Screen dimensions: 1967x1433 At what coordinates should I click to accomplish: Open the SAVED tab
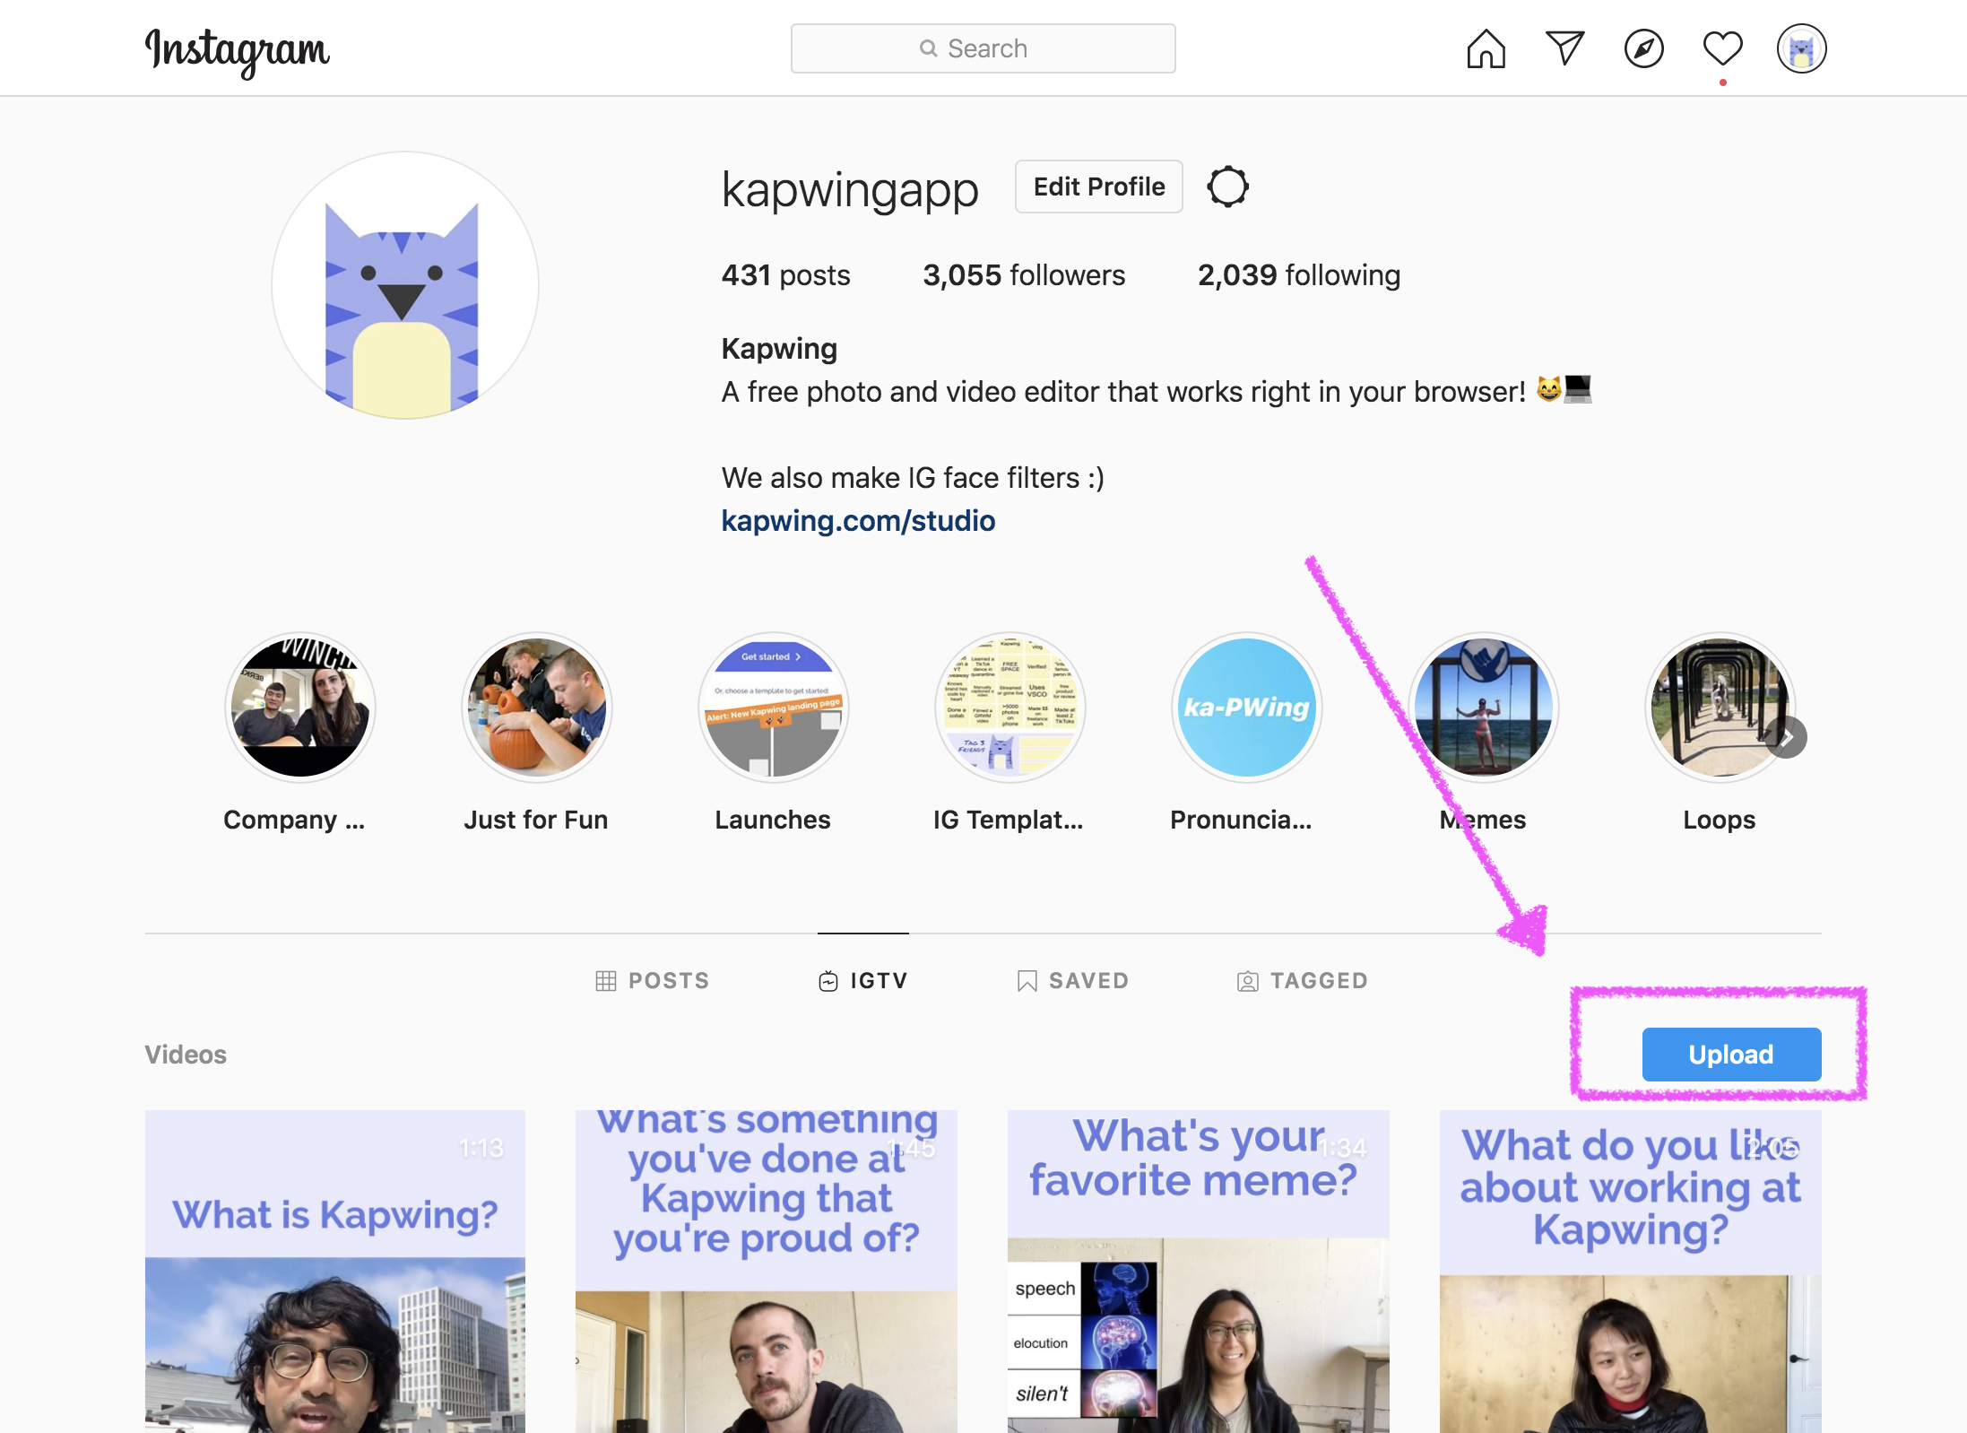1073,980
